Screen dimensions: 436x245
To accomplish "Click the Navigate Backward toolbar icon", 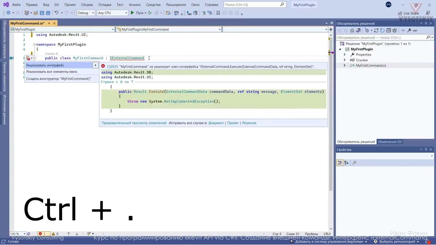I will [x=9, y=13].
